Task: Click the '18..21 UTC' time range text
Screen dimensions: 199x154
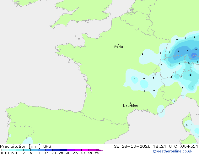Action: [165, 146]
